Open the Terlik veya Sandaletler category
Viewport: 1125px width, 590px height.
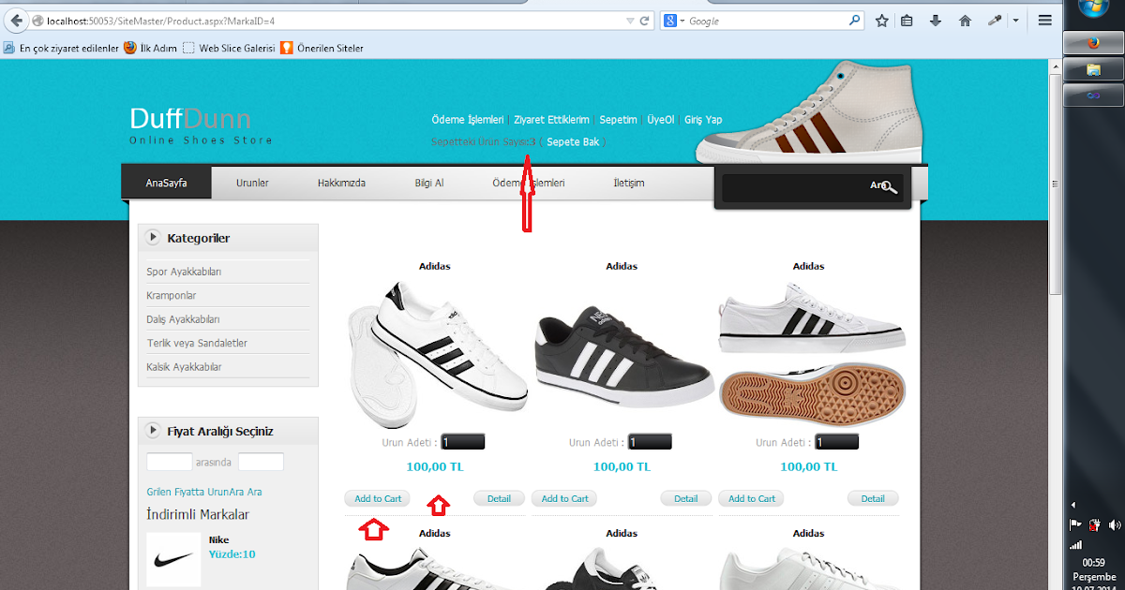click(197, 343)
